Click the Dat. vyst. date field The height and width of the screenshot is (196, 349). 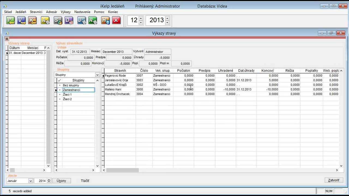pyautogui.click(x=80, y=52)
